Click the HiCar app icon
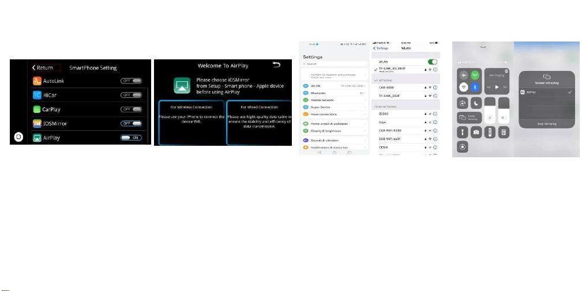Image resolution: width=582 pixels, height=291 pixels. (x=37, y=95)
